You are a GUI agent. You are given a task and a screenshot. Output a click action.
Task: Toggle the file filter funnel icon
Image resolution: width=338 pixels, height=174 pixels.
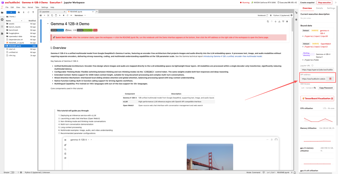tap(33, 12)
